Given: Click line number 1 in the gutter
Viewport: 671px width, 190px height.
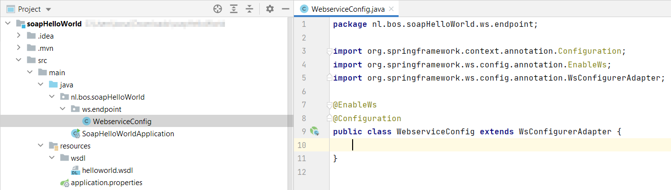Looking at the screenshot, I should (304, 24).
